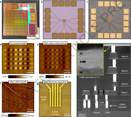
Task: Select the 'h-BN' layer label in the inset
Action: (83, 62)
